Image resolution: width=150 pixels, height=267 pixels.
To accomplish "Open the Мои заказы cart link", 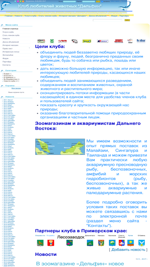I will click(x=16, y=88).
